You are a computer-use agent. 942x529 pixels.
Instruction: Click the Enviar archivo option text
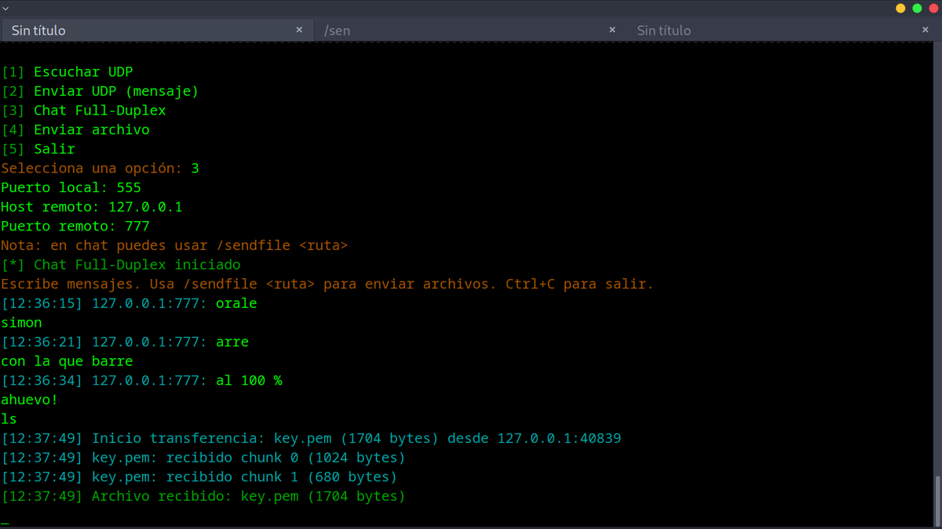[x=93, y=129]
